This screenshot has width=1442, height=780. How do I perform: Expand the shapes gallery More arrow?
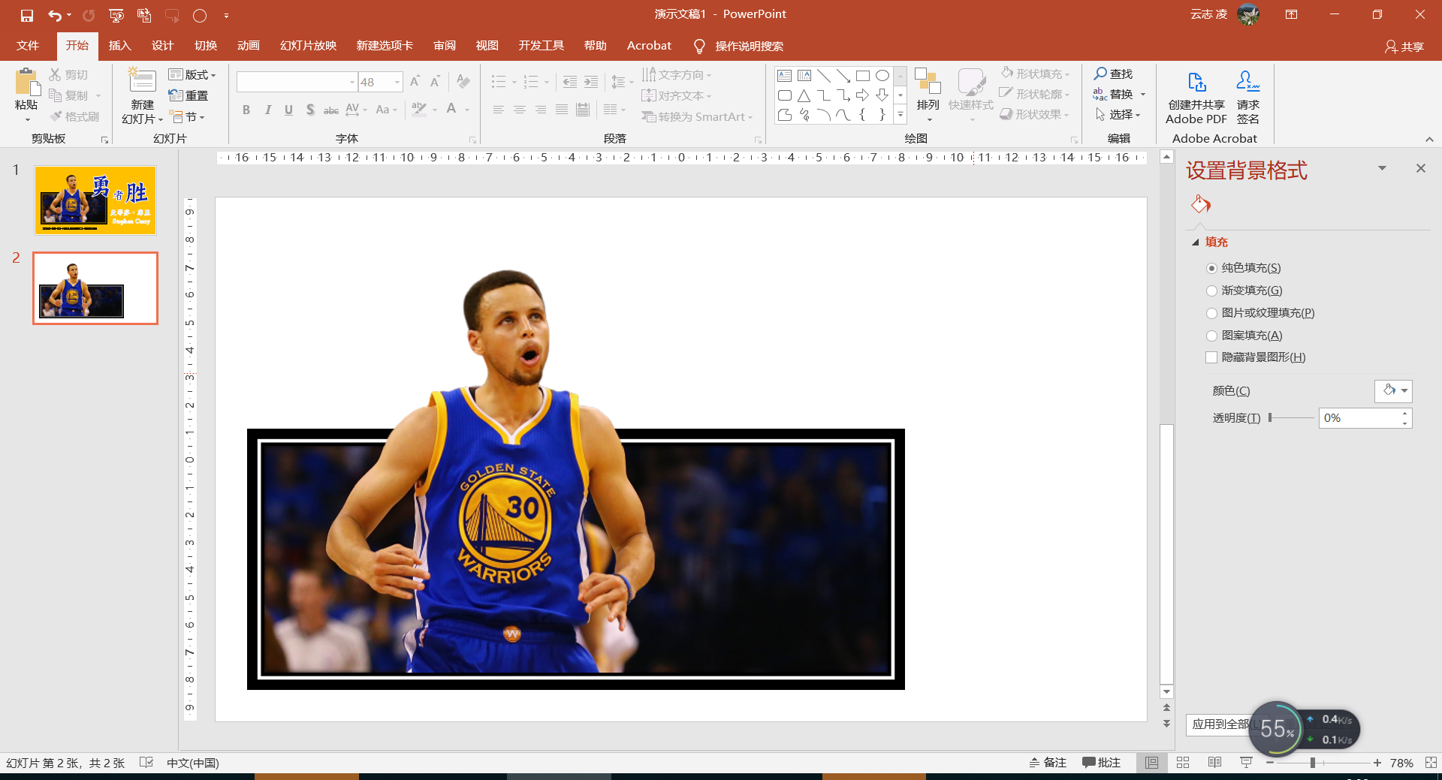[x=900, y=114]
